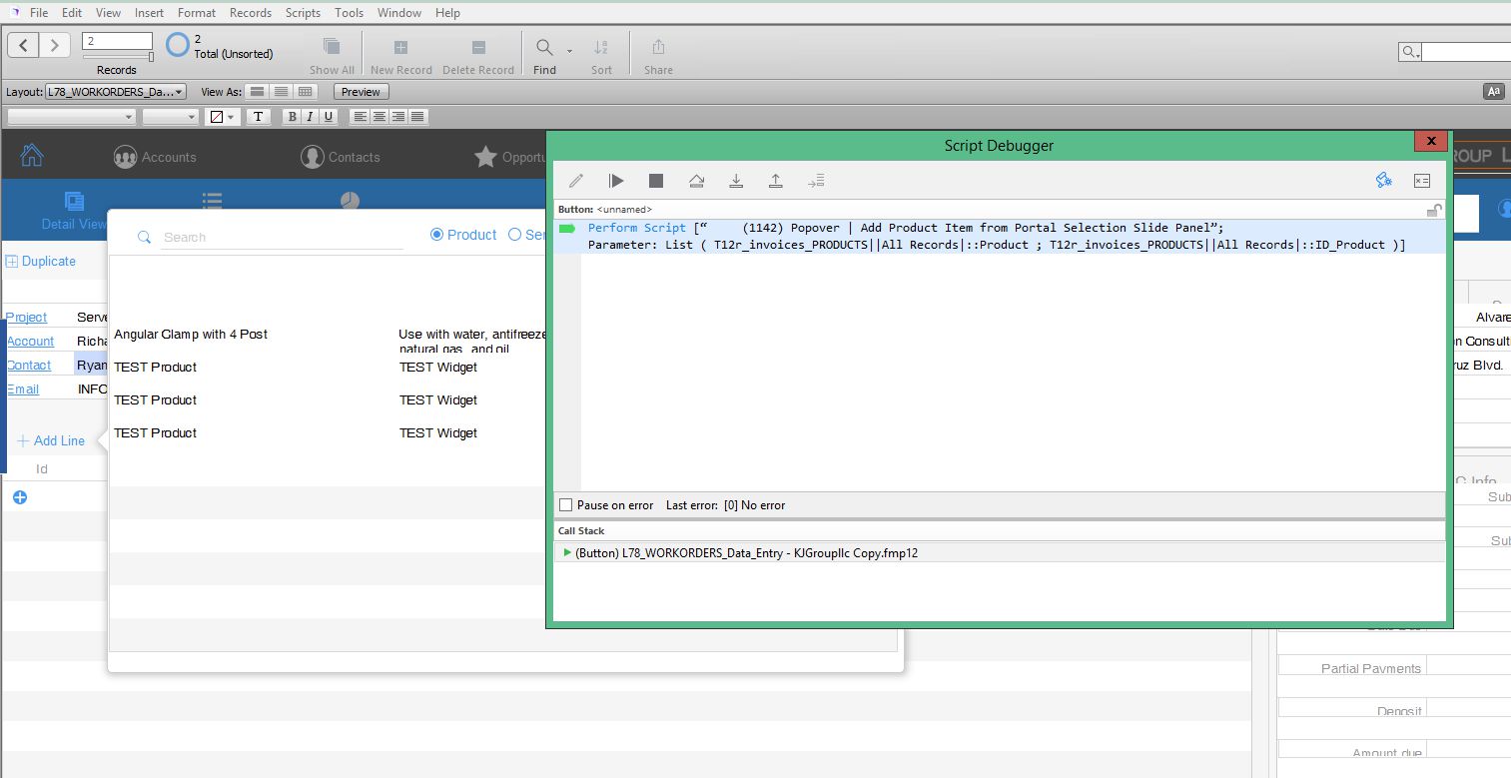The image size is (1511, 778).
Task: Expand the Find dropdown arrow
Action: [569, 50]
